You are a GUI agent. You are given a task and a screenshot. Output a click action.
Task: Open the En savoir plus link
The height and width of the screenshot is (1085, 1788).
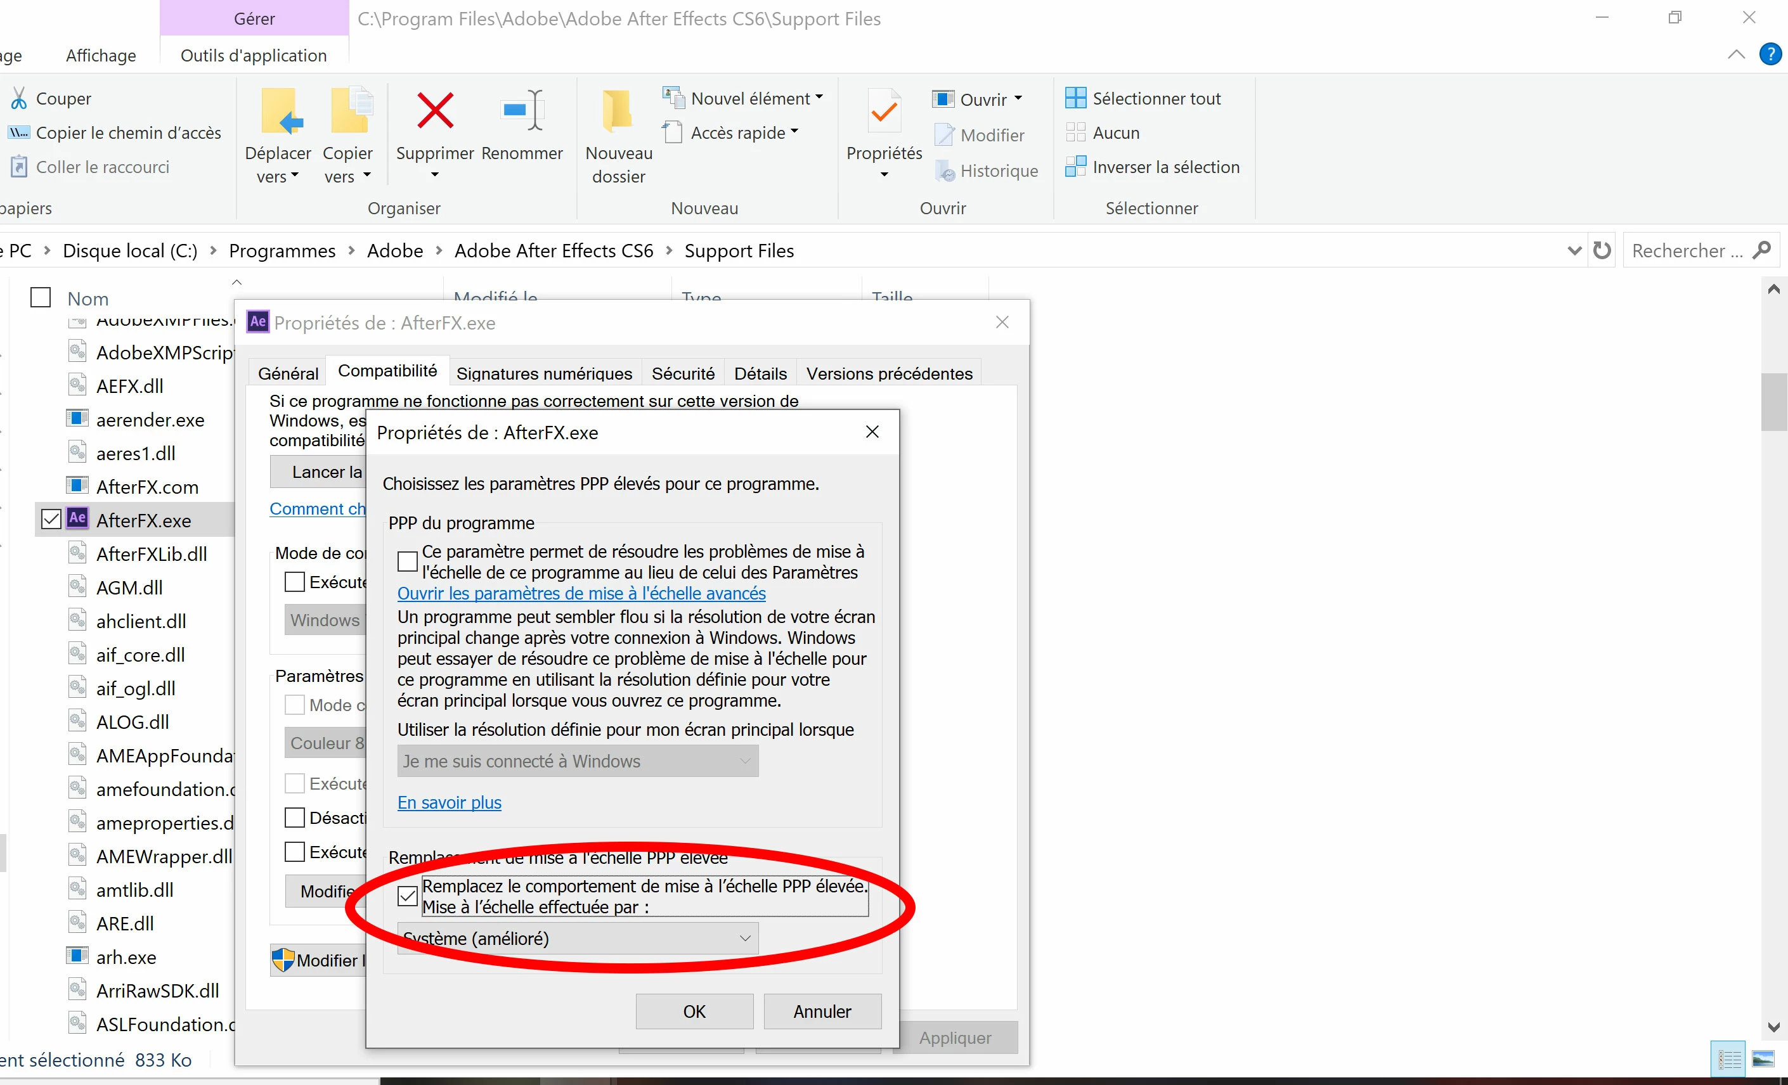(449, 802)
